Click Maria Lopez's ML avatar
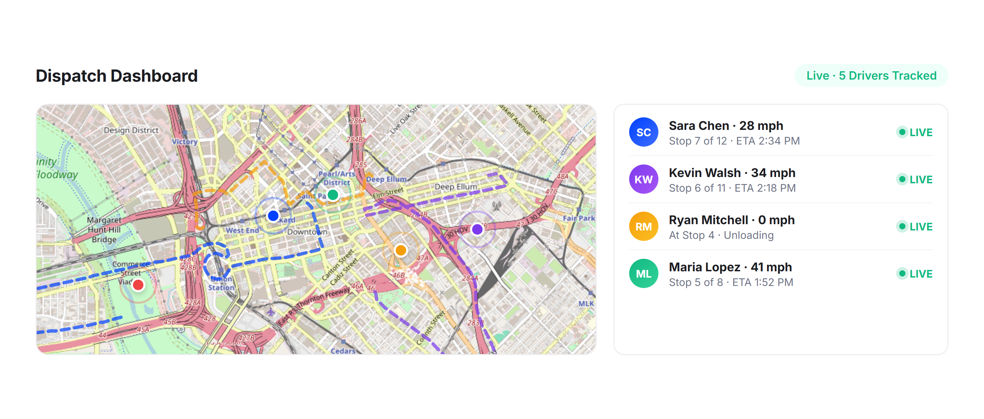 (x=644, y=274)
